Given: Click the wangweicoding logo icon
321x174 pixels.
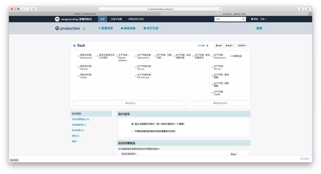Looking at the screenshot, I should (x=57, y=19).
